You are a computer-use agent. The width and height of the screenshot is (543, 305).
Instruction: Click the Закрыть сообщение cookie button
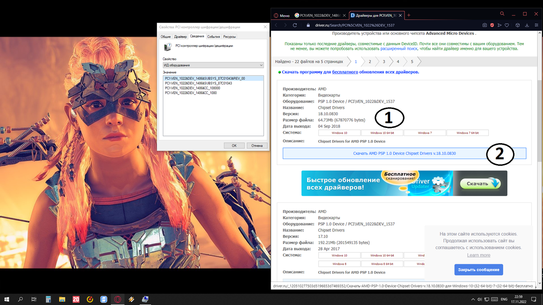pyautogui.click(x=479, y=270)
